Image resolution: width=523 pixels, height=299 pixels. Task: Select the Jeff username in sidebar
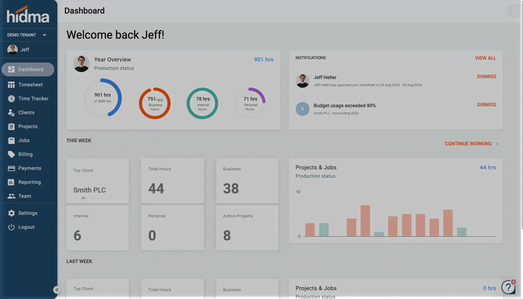pyautogui.click(x=25, y=50)
